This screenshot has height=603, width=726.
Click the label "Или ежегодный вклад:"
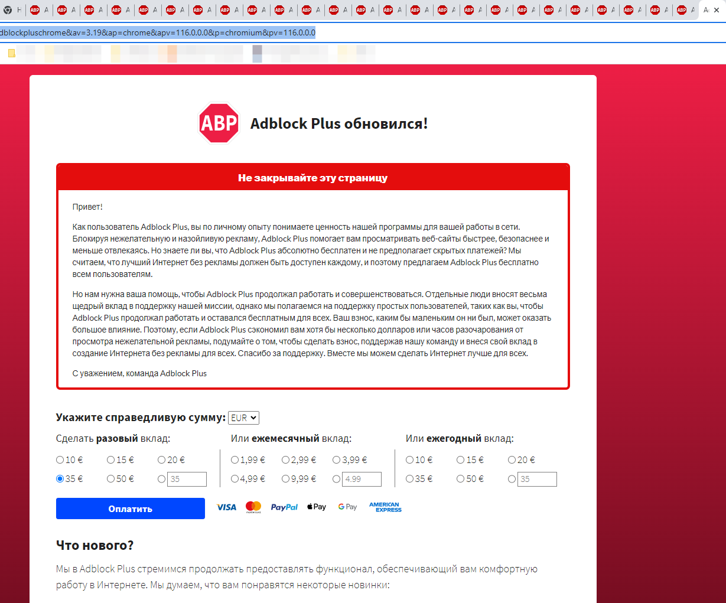pyautogui.click(x=460, y=439)
